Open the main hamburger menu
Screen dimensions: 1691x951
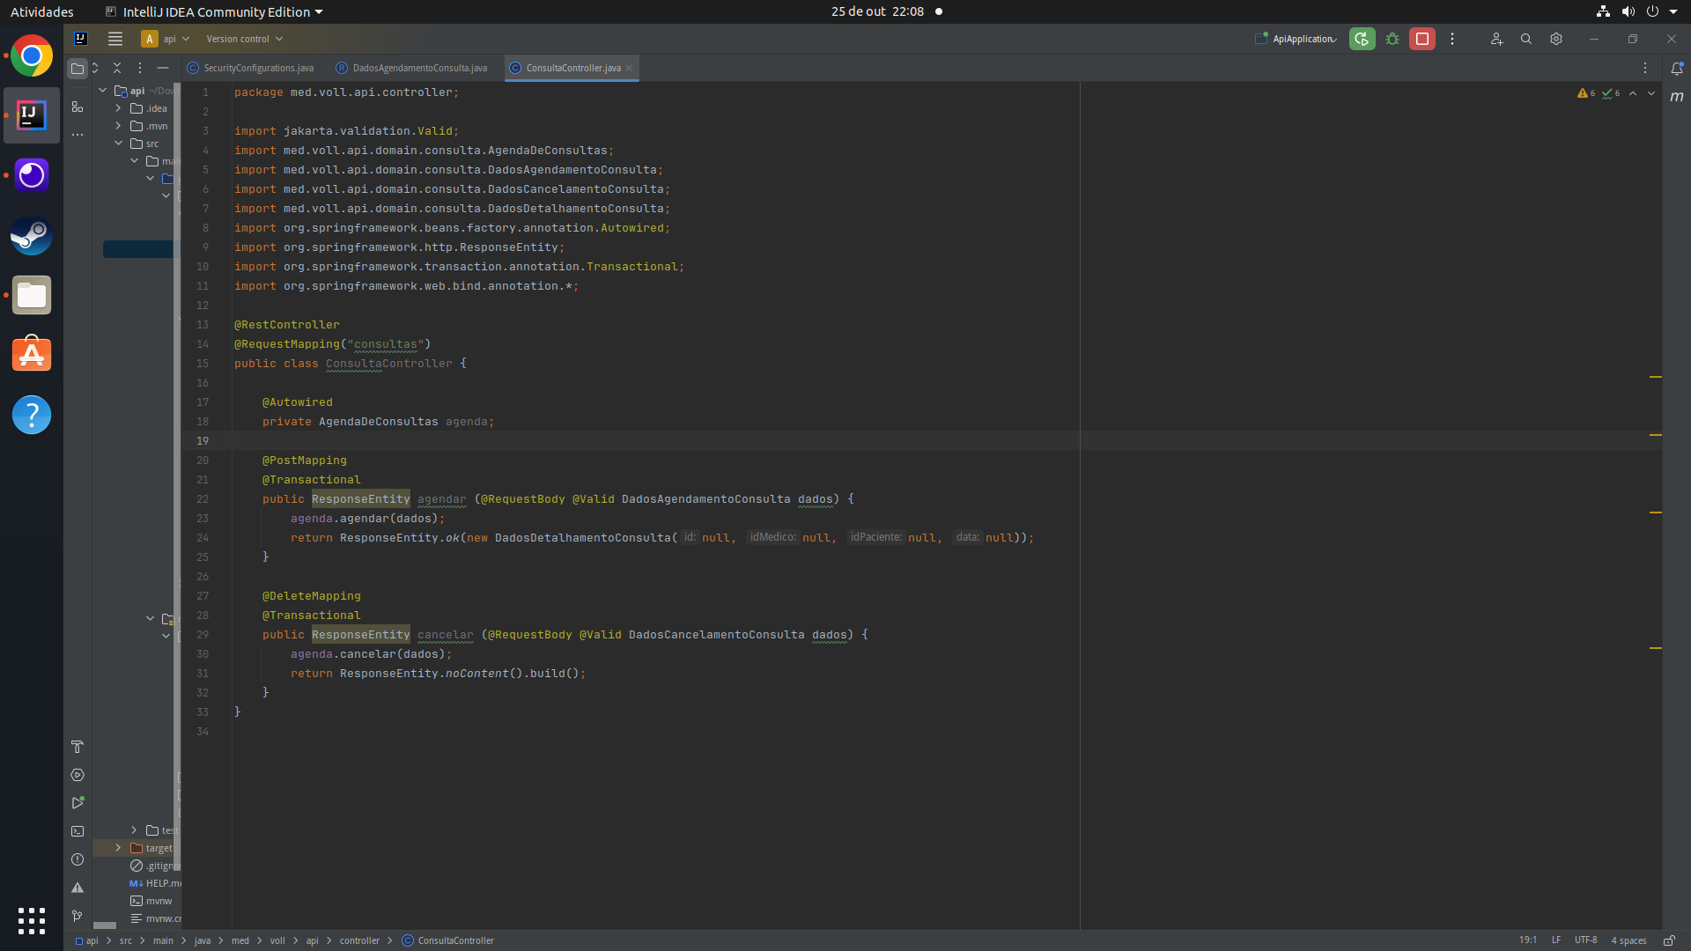click(115, 39)
